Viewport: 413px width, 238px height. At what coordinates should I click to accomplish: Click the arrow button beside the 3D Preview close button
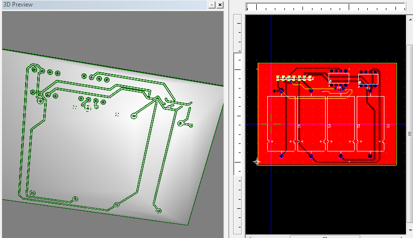pyautogui.click(x=212, y=5)
